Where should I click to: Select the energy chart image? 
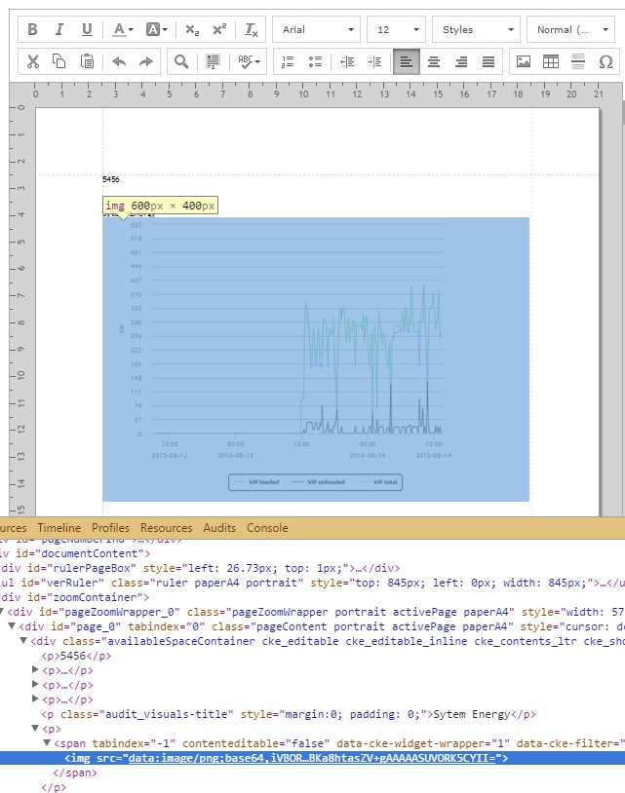(316, 359)
